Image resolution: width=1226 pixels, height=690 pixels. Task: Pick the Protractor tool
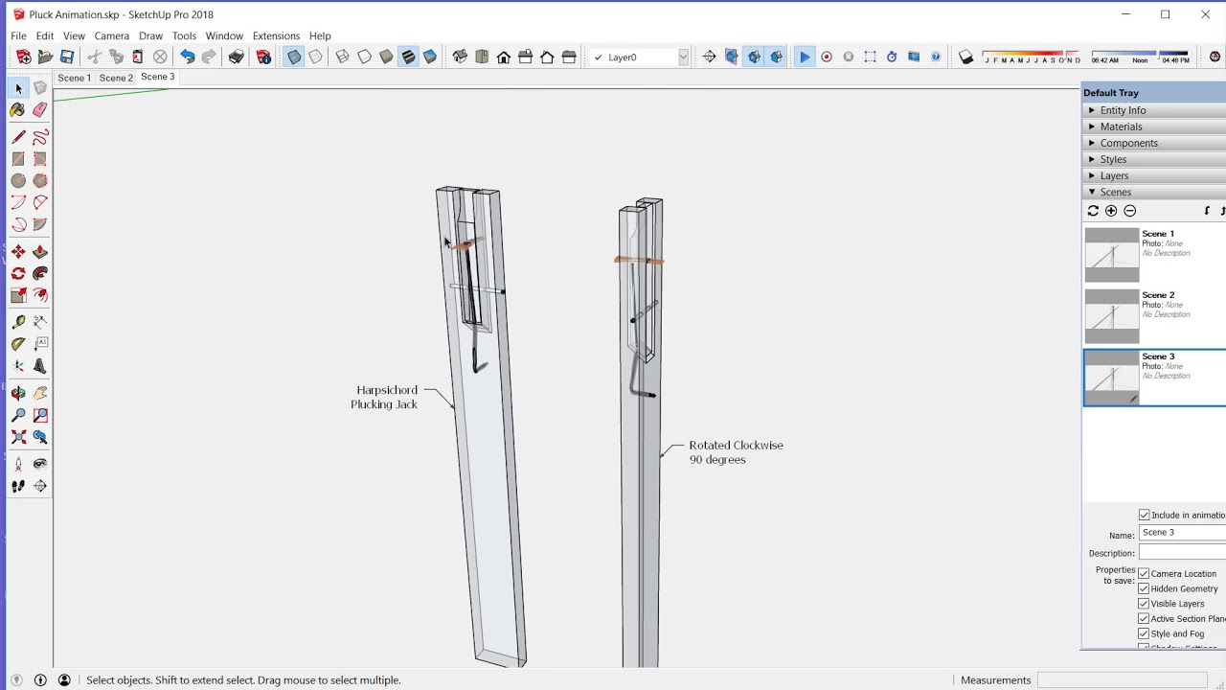[18, 345]
